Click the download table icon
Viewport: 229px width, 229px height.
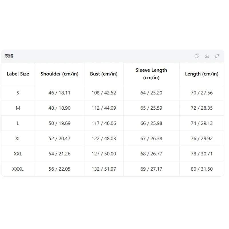tap(207, 56)
